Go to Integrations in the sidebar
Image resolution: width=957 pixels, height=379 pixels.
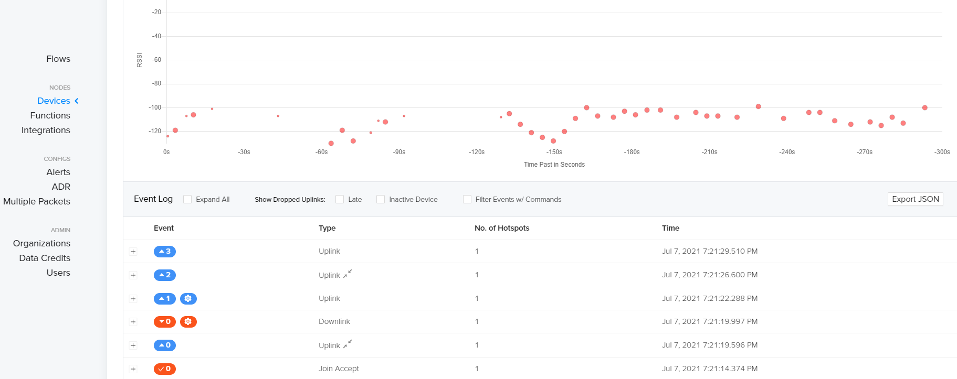click(x=46, y=130)
